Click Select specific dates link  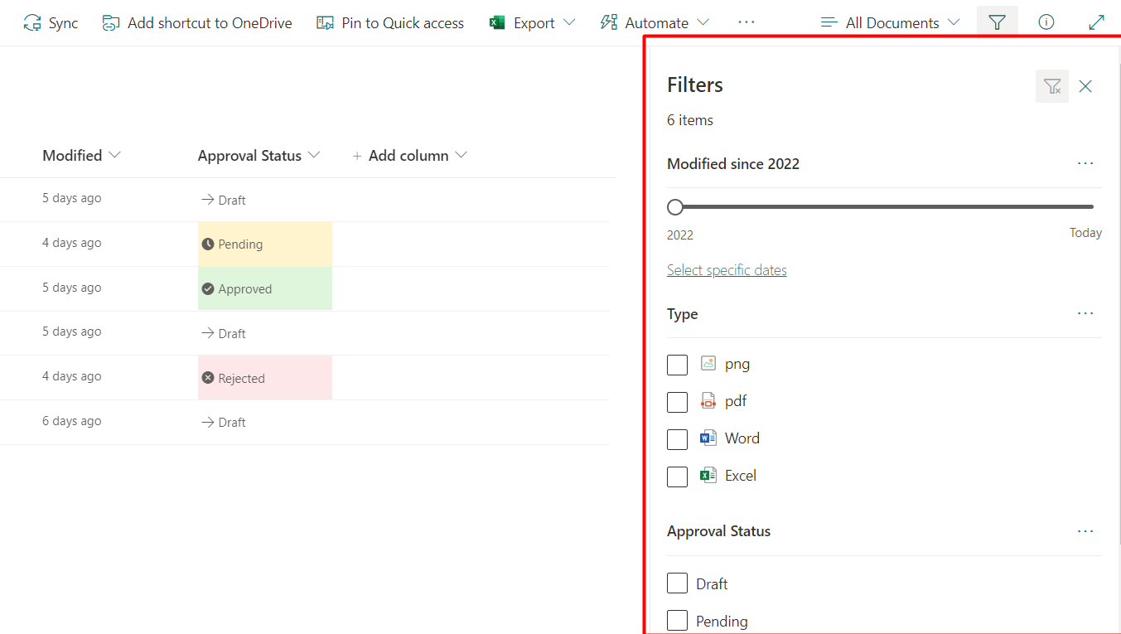point(727,270)
